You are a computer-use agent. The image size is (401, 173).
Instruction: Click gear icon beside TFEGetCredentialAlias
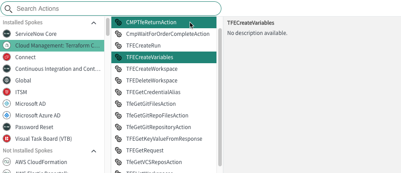point(118,92)
